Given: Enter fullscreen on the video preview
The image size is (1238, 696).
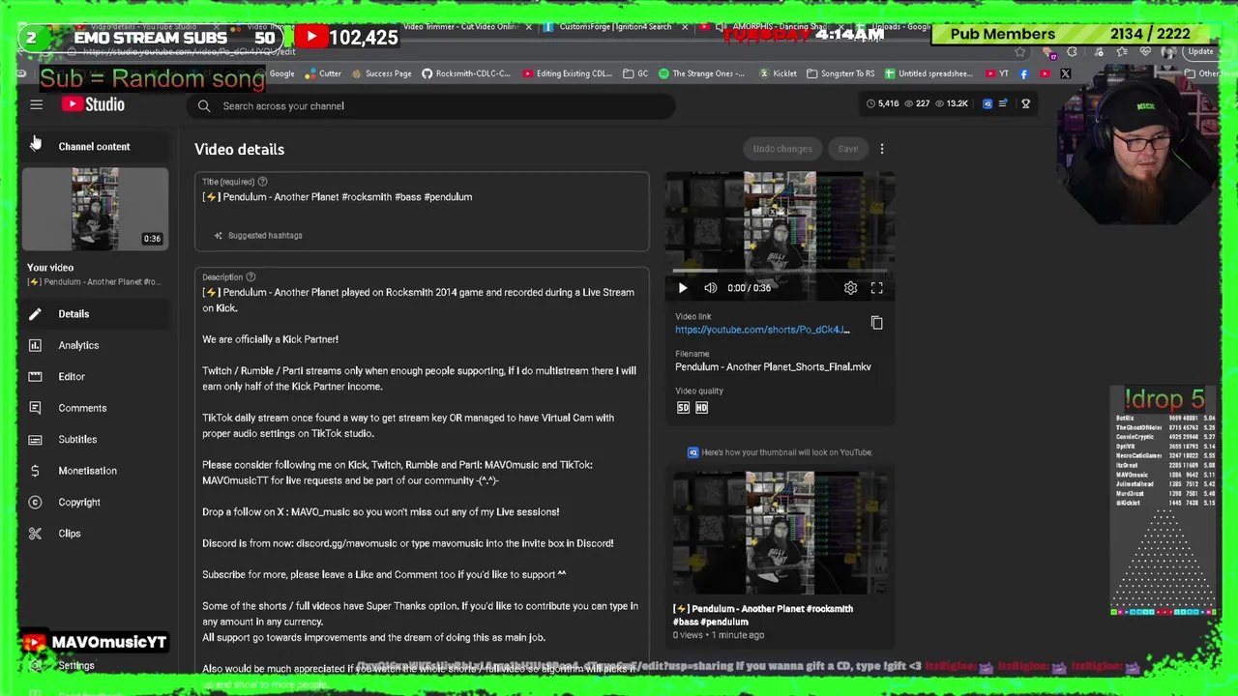Looking at the screenshot, I should pyautogui.click(x=876, y=288).
